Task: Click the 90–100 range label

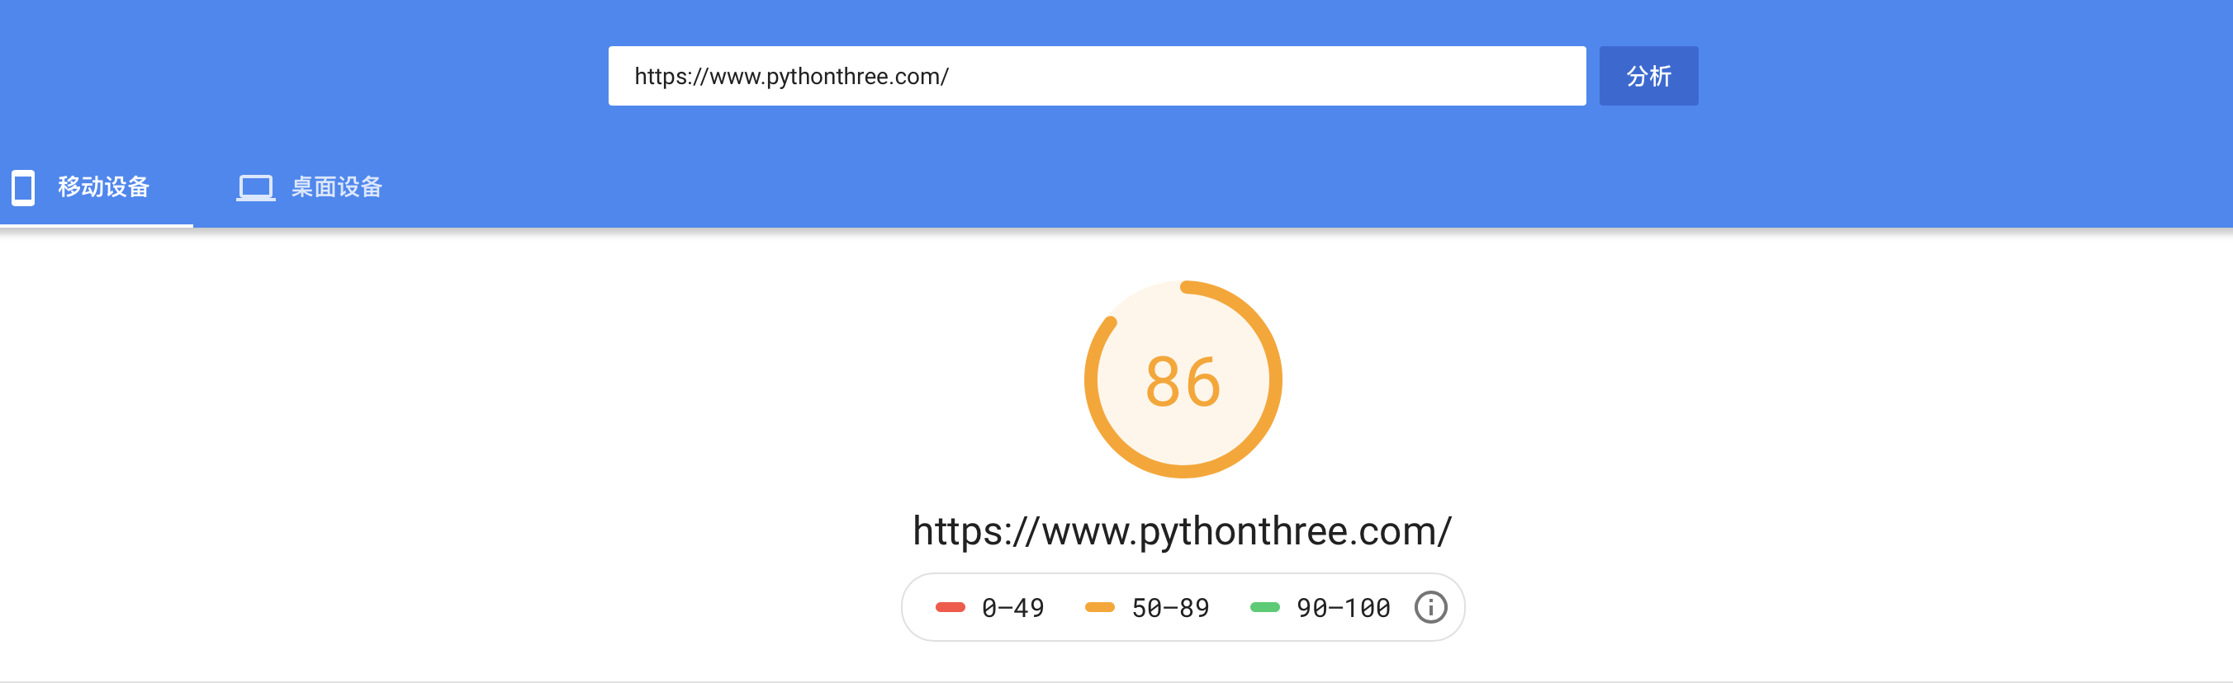Action: (x=1343, y=608)
